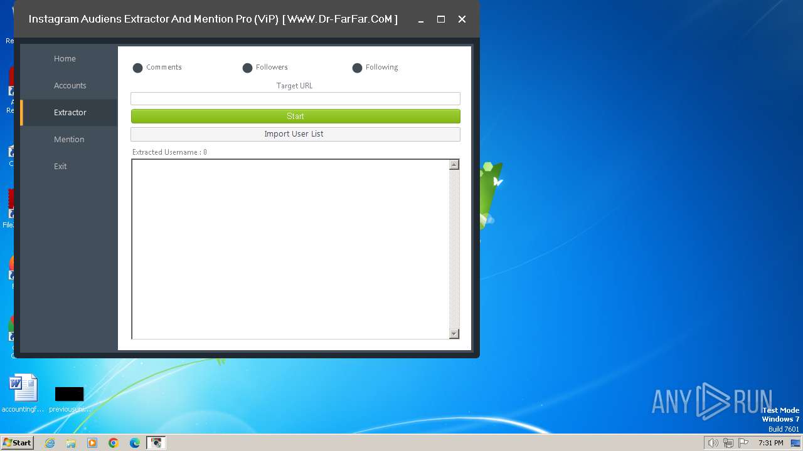Open the Windows Start menu
This screenshot has width=803, height=451.
18,443
